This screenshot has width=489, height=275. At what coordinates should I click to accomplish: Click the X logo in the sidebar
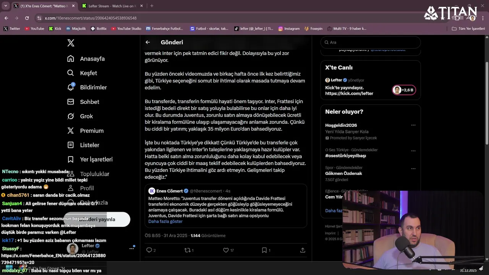(x=71, y=43)
